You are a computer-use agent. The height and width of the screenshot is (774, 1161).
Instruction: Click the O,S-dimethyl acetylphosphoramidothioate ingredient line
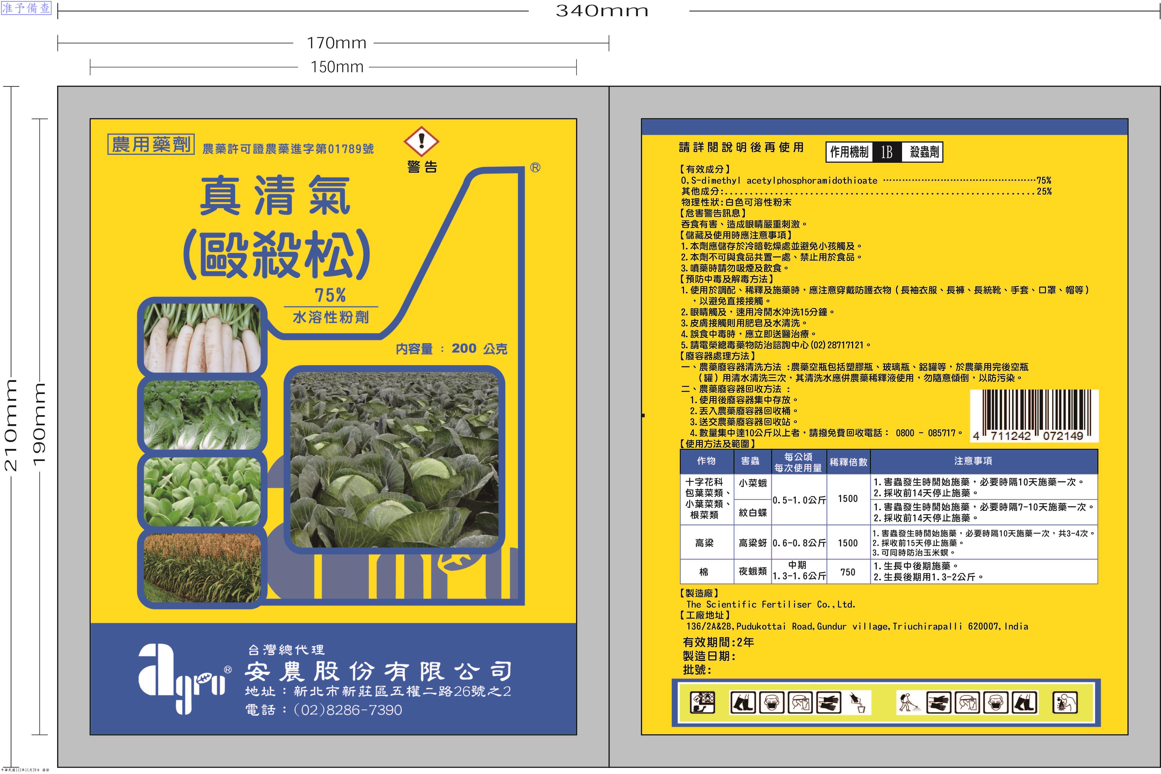coord(866,181)
